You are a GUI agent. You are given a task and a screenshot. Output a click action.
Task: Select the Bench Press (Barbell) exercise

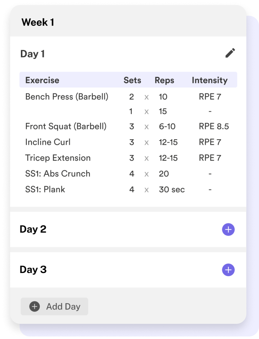[67, 97]
